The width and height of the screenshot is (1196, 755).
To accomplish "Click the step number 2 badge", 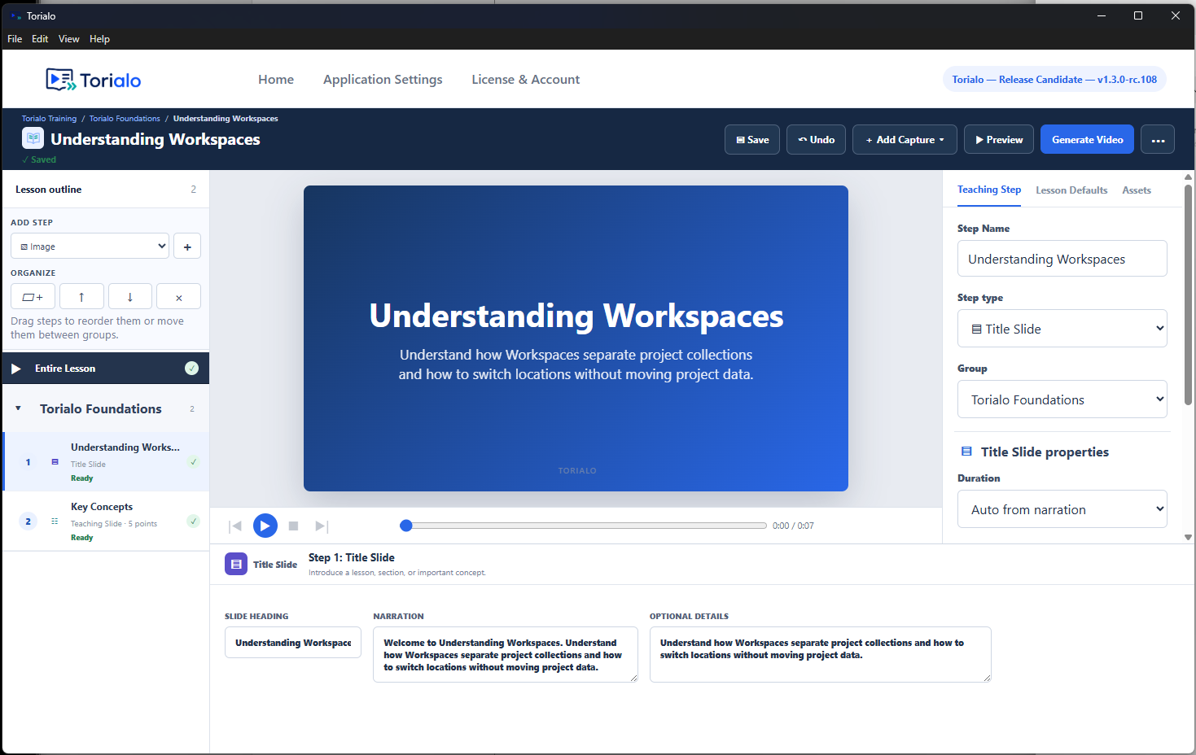I will tap(28, 522).
